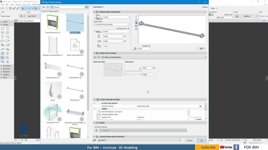Image resolution: width=268 pixels, height=150 pixels.
Task: Cancel the Object Default Settings dialog
Action: pyautogui.click(x=189, y=140)
